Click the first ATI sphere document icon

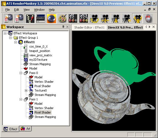pyautogui.click(x=8, y=18)
